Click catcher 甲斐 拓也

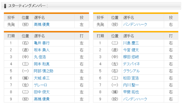[131, 92]
